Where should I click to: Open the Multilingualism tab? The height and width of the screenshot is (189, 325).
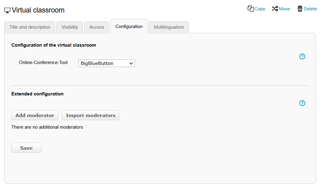click(168, 27)
